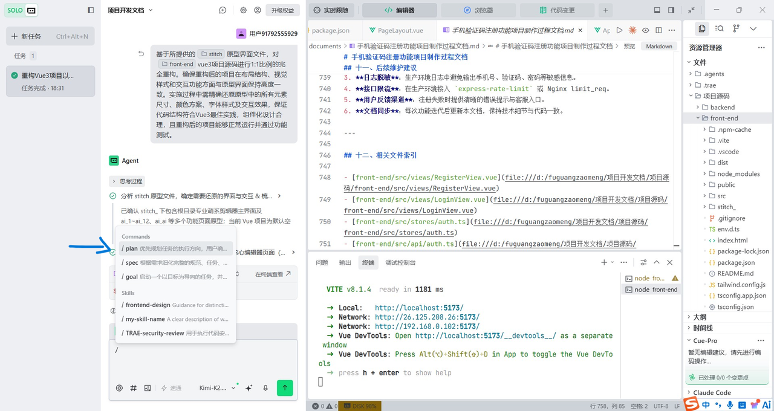Toggle bottom panel layout icon
The width and height of the screenshot is (774, 411).
coord(657,10)
